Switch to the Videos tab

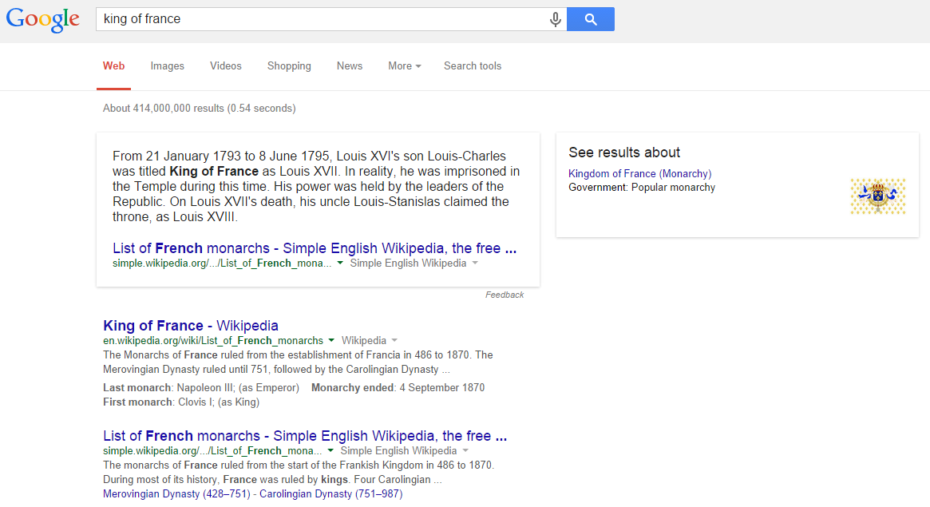click(225, 66)
